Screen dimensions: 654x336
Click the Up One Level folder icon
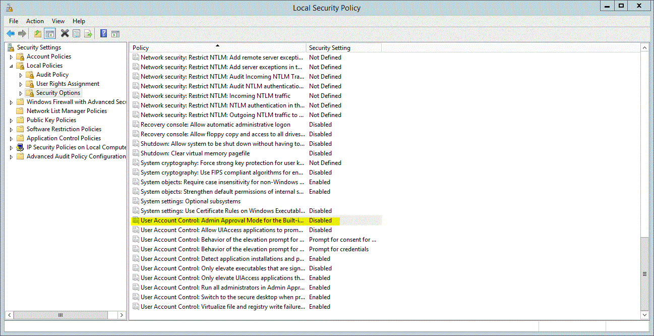point(38,34)
